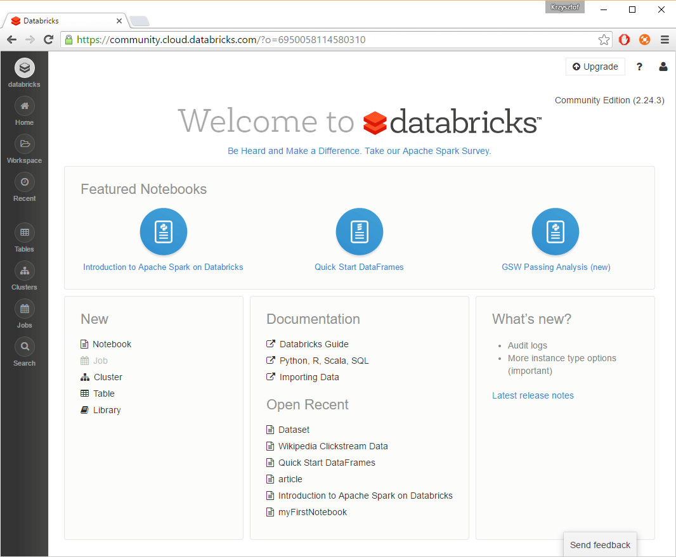676x557 pixels.
Task: Click the orange lifebuoy extension icon
Action: pyautogui.click(x=644, y=40)
